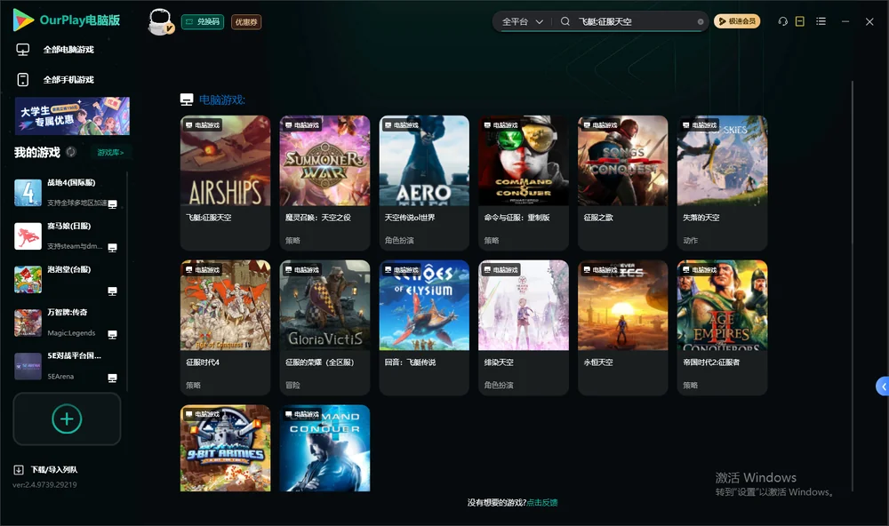
Task: Open the 游戏库> link
Action: point(110,152)
